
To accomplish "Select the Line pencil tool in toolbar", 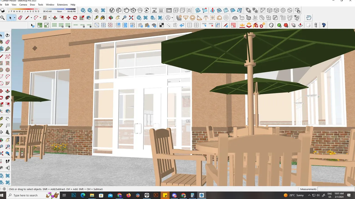I will pos(27,18).
